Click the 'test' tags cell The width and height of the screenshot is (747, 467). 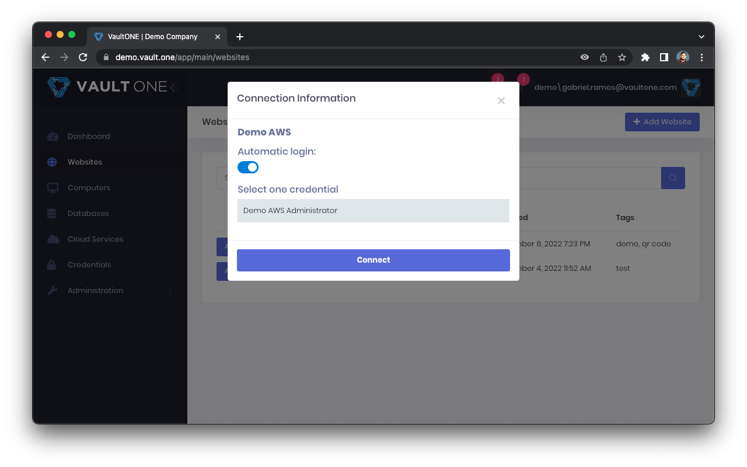point(623,269)
